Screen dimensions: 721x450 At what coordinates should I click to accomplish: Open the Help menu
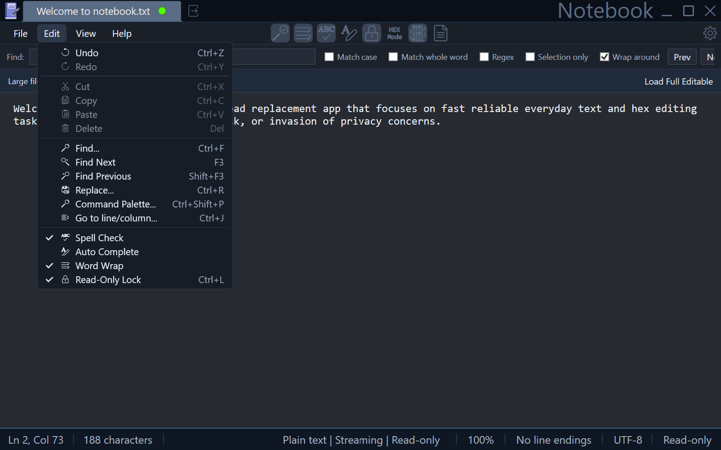click(x=122, y=33)
